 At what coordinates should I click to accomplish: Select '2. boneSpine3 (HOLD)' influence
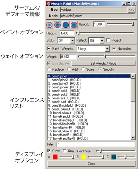[89, 83]
